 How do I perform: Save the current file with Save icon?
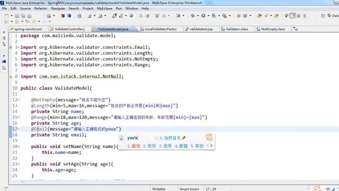coord(17,16)
